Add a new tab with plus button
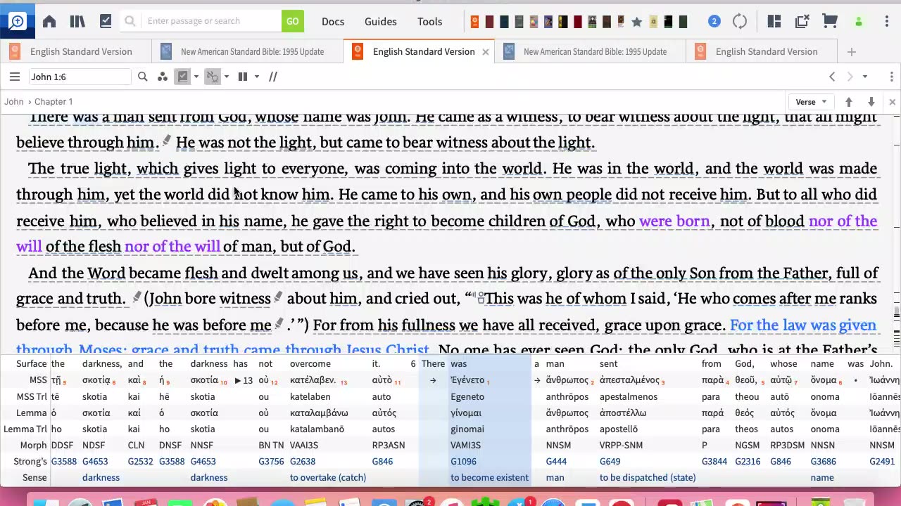 pyautogui.click(x=851, y=51)
